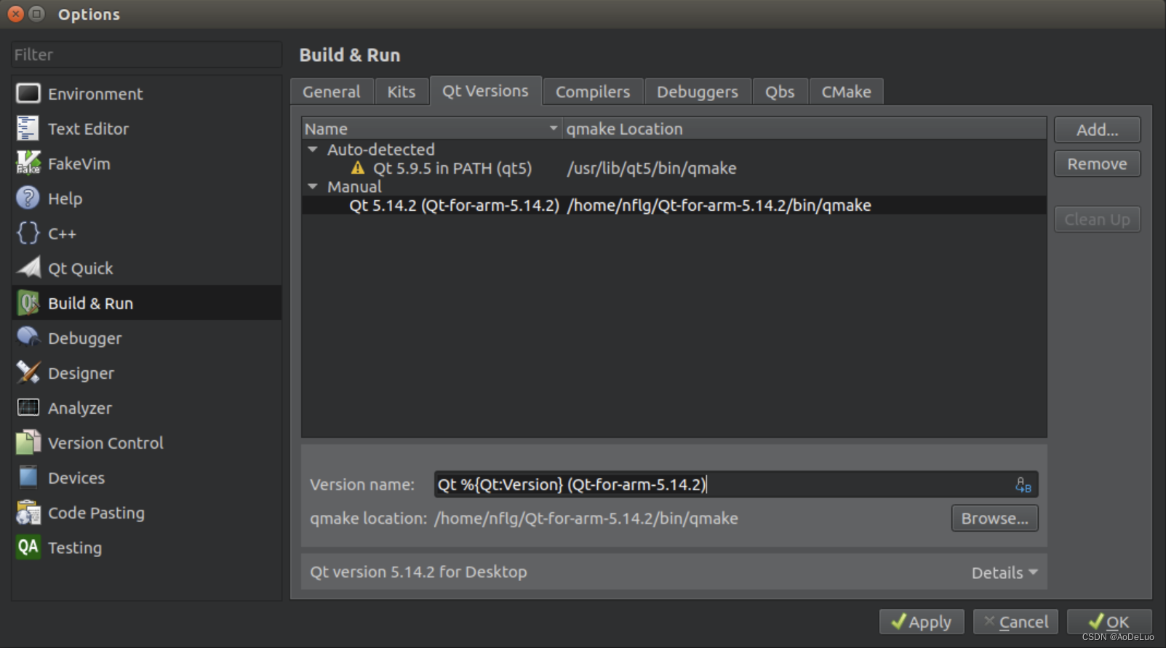Select the Qt Quick label
The image size is (1166, 648).
tap(81, 268)
